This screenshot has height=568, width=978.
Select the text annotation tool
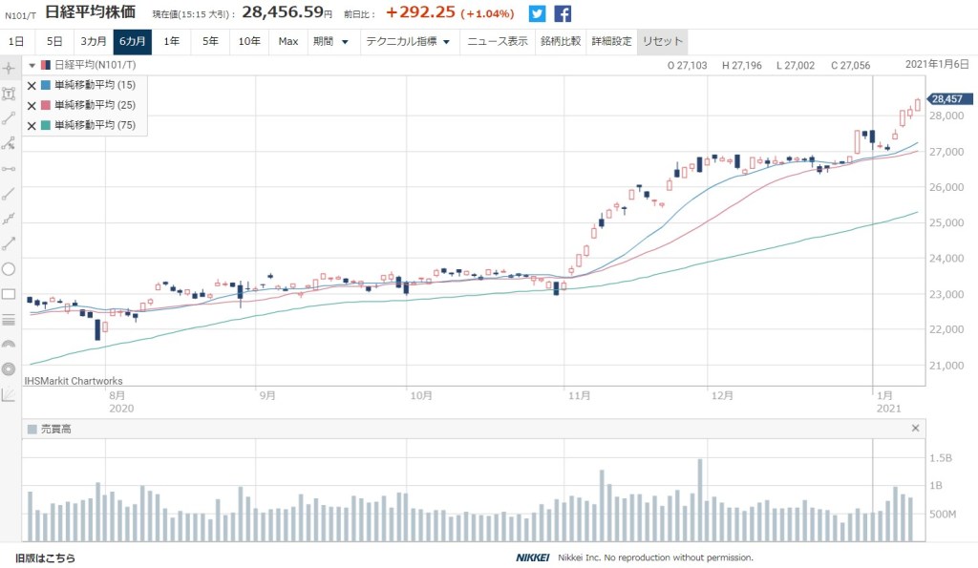tap(10, 94)
